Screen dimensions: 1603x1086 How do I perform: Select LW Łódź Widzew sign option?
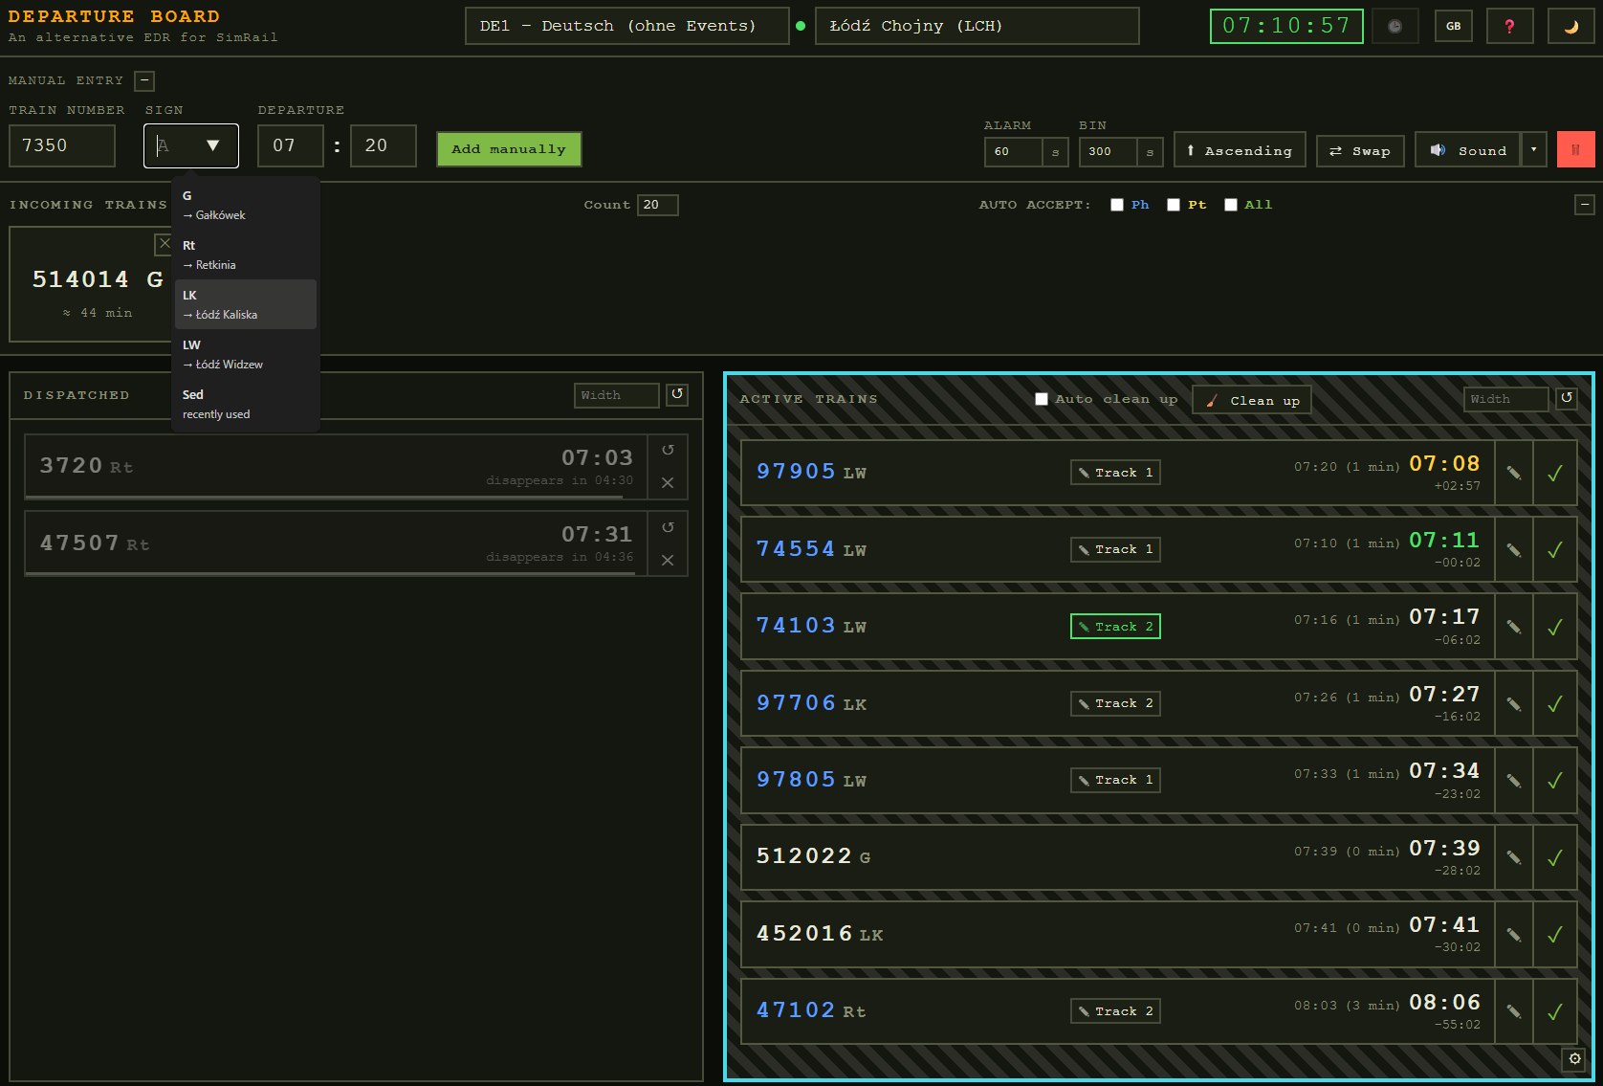click(x=245, y=354)
